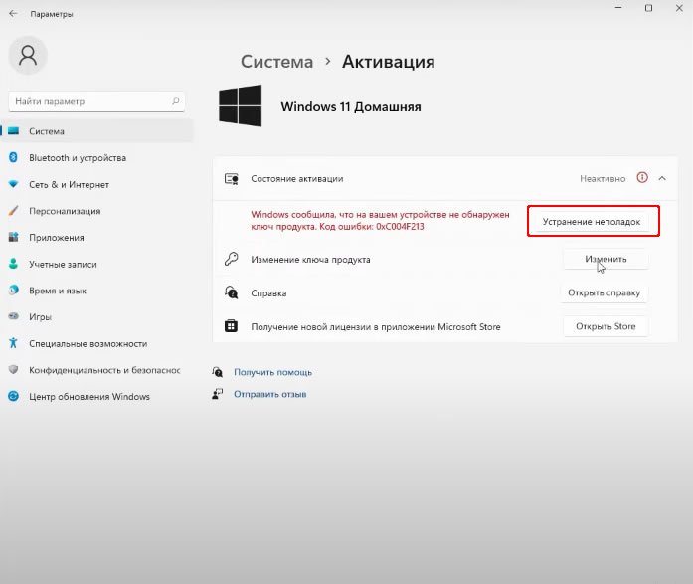
Task: Click the Активация page heading
Action: click(x=389, y=62)
